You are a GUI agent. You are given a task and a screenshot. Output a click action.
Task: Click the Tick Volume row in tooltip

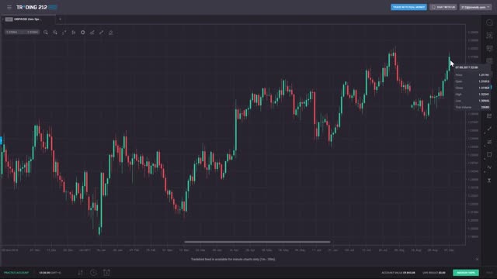point(472,107)
